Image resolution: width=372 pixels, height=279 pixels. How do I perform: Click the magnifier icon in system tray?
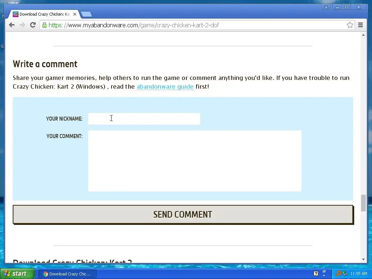click(339, 274)
